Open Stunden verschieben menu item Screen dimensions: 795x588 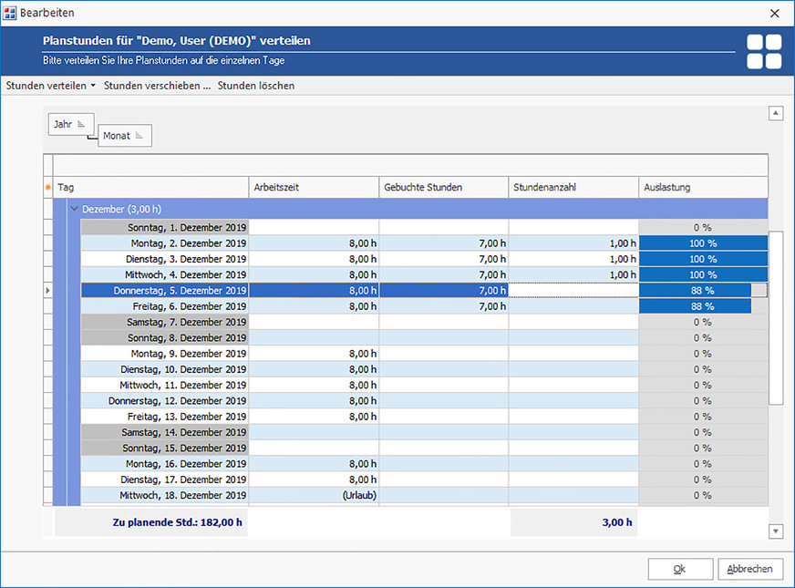(x=157, y=86)
